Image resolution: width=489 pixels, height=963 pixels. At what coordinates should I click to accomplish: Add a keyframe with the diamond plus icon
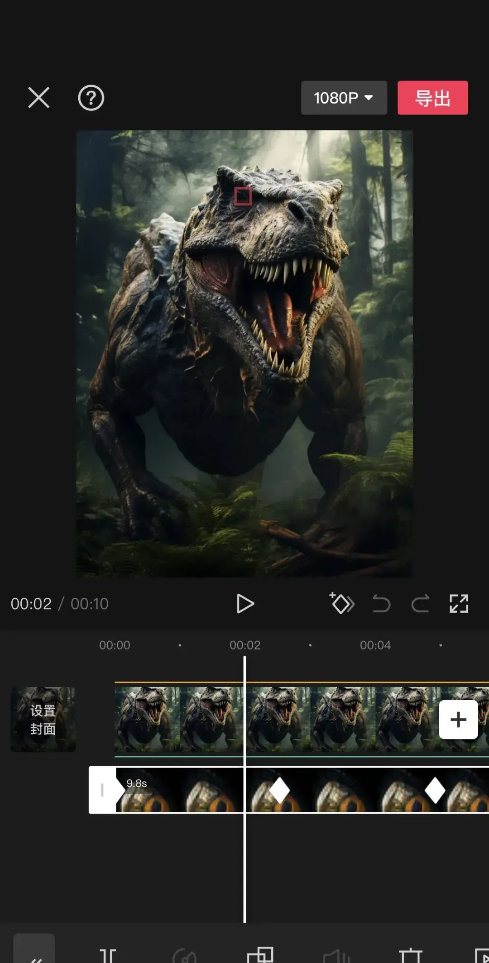pyautogui.click(x=341, y=603)
